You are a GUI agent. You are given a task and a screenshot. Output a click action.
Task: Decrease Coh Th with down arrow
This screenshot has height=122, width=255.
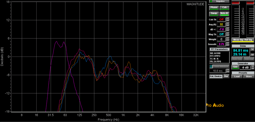click(228, 21)
